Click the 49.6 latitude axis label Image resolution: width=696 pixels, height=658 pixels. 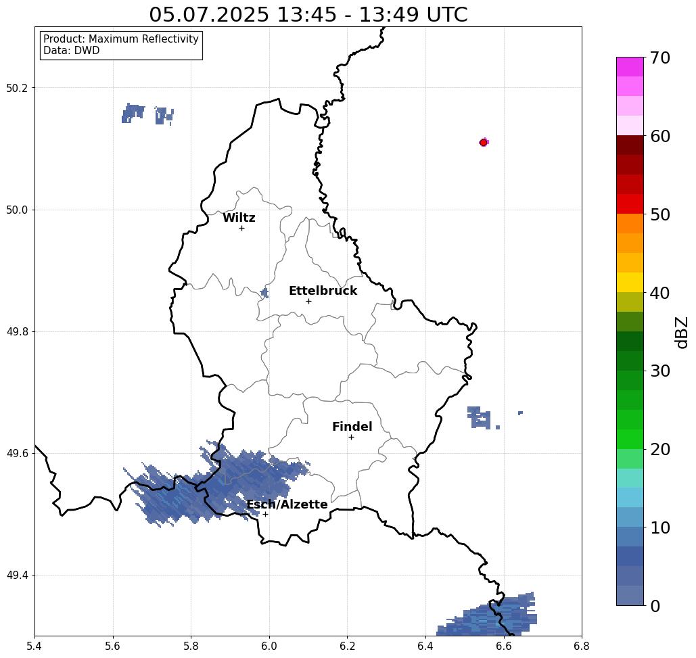click(16, 454)
